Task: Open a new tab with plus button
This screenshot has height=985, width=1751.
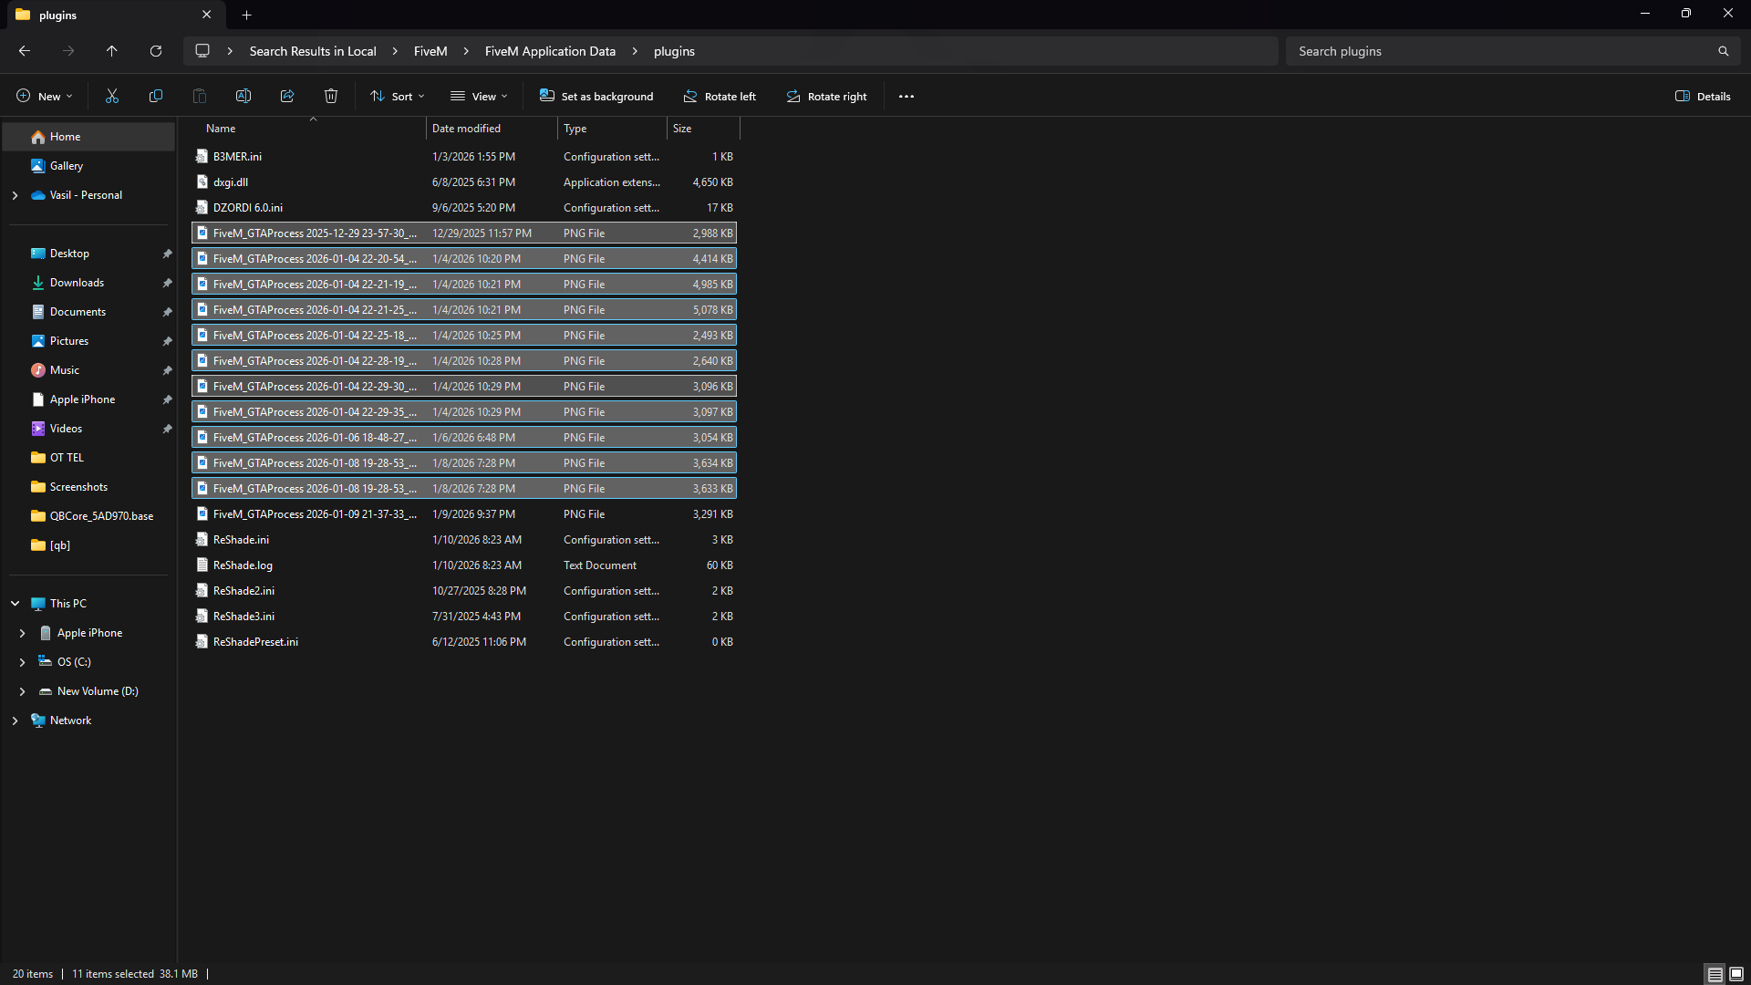Action: pyautogui.click(x=247, y=15)
